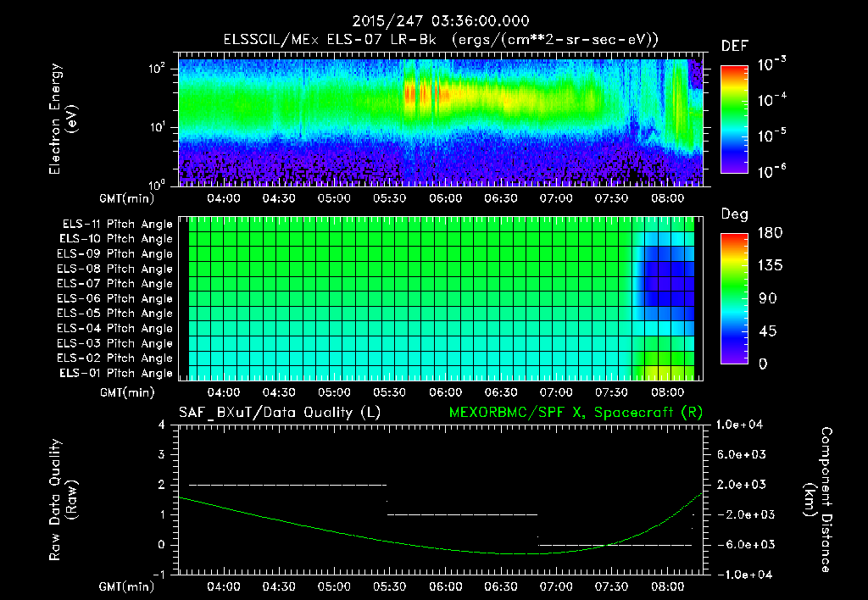The image size is (868, 600).
Task: Click the 2.0e+03 right axis value
Action: click(x=740, y=484)
